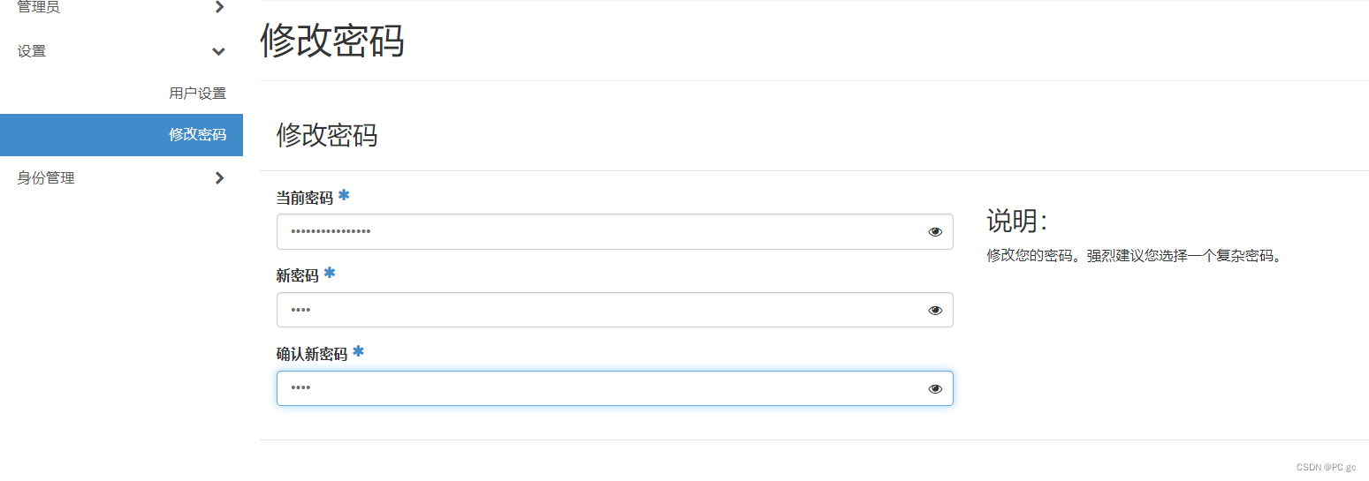Image resolution: width=1369 pixels, height=481 pixels.
Task: Open 用户设置 in the sidebar
Action: pyautogui.click(x=197, y=93)
